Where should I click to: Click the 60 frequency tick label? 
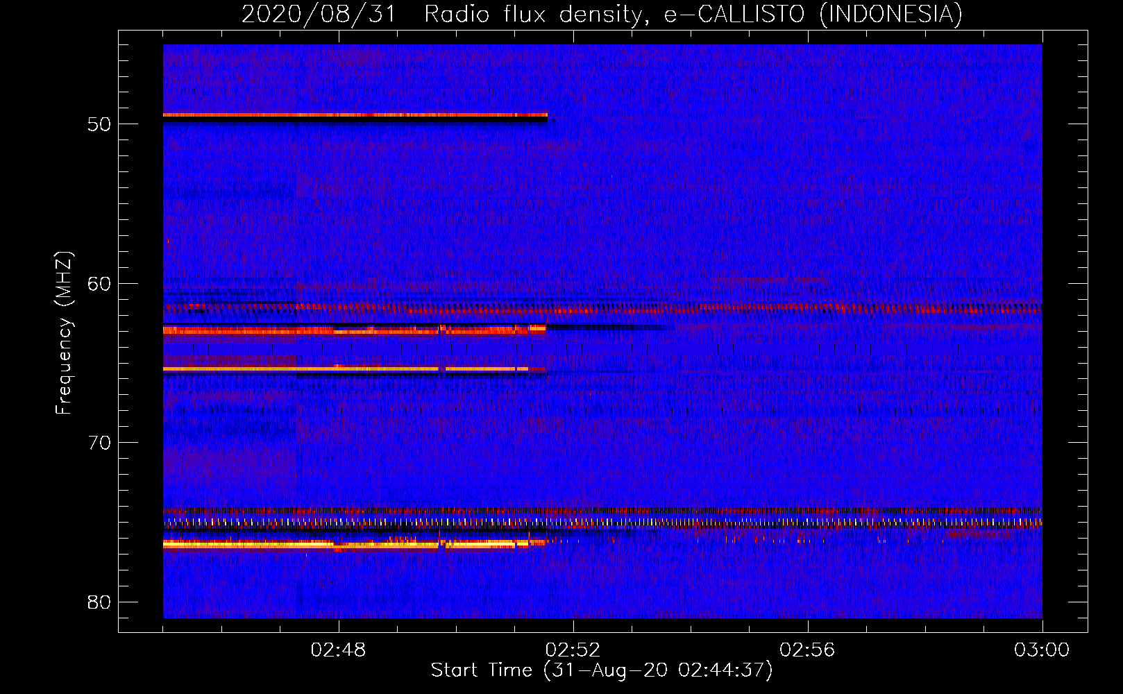[99, 283]
